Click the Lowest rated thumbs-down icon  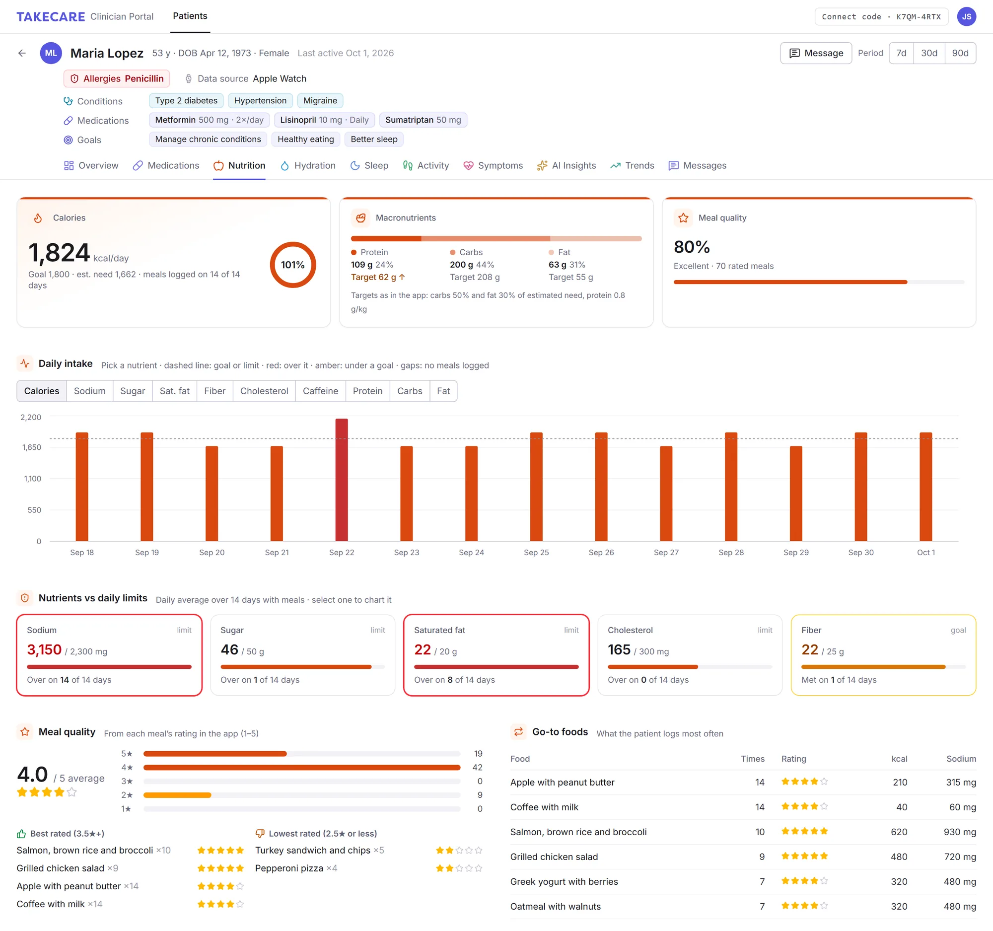click(260, 834)
